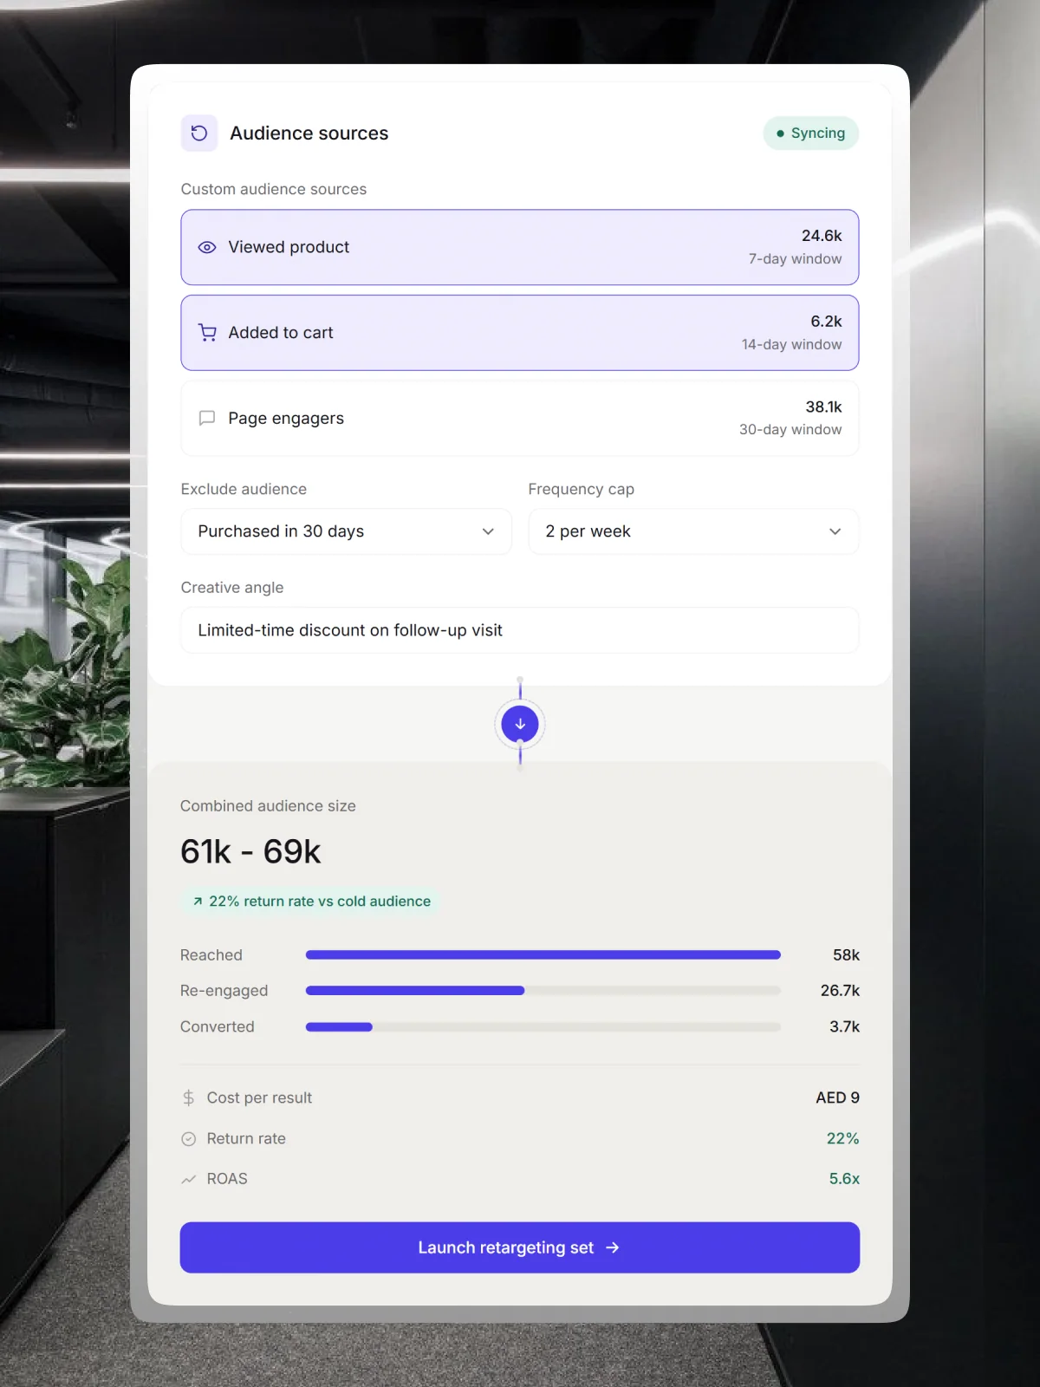Click the Creative angle label
The image size is (1040, 1387).
pos(232,588)
